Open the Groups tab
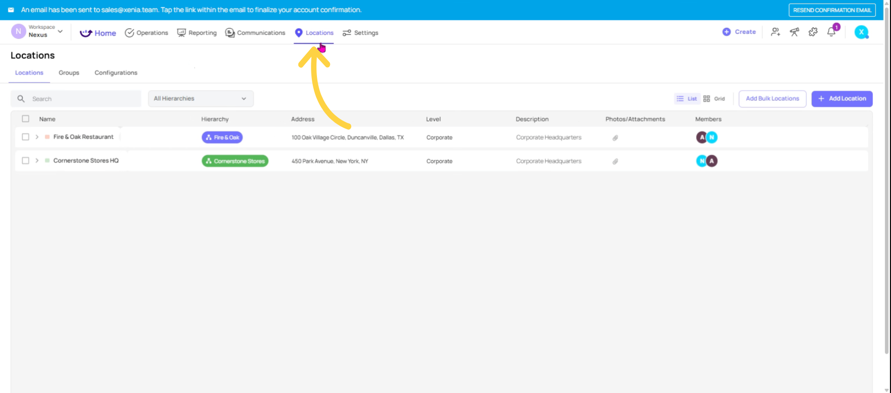Viewport: 891px width, 393px height. [x=69, y=73]
